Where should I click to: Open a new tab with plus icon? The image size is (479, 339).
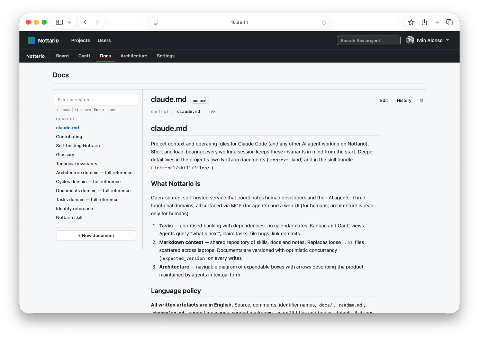[437, 22]
